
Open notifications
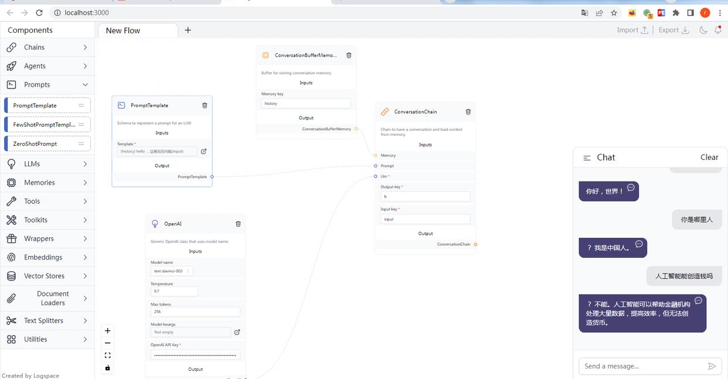point(718,29)
